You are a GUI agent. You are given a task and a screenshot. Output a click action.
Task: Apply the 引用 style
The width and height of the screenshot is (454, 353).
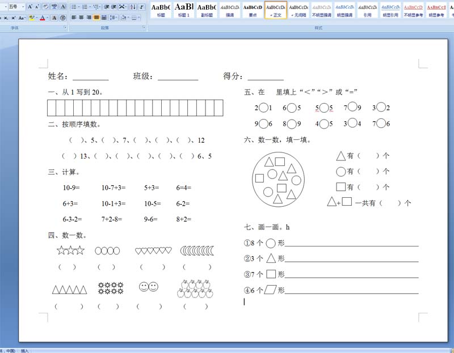coord(367,10)
